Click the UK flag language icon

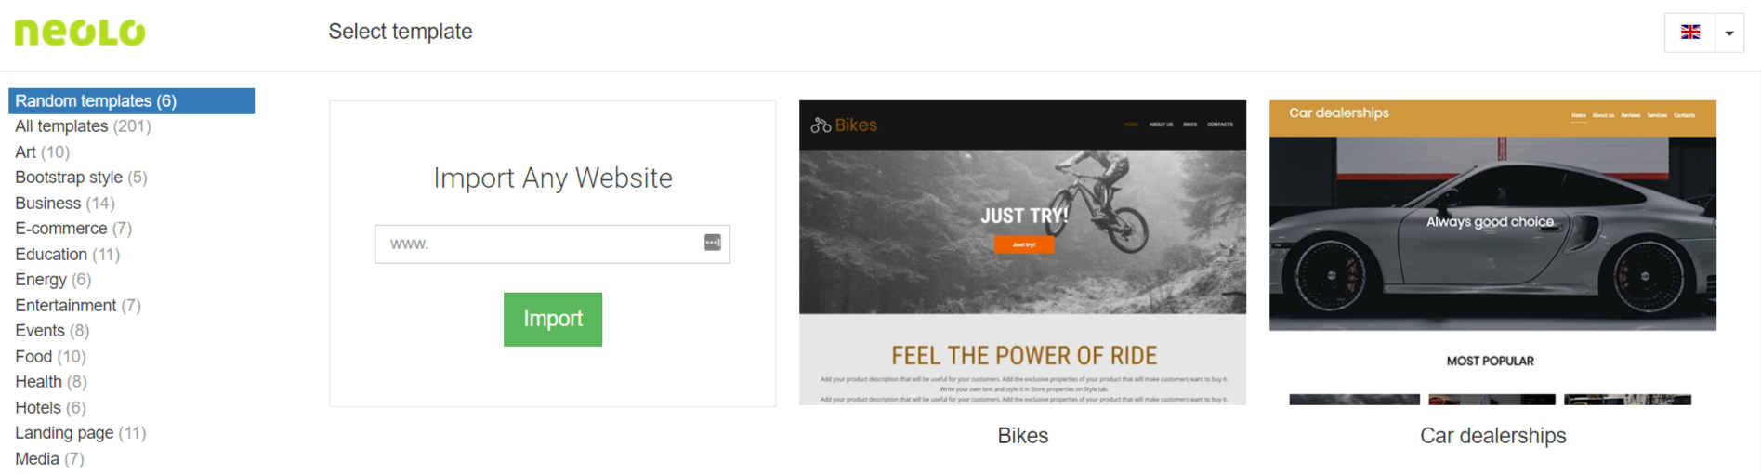point(1690,33)
